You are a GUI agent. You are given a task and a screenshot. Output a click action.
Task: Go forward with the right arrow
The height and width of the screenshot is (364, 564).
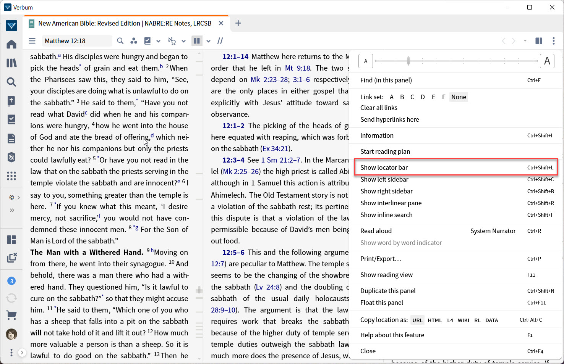pyautogui.click(x=514, y=41)
